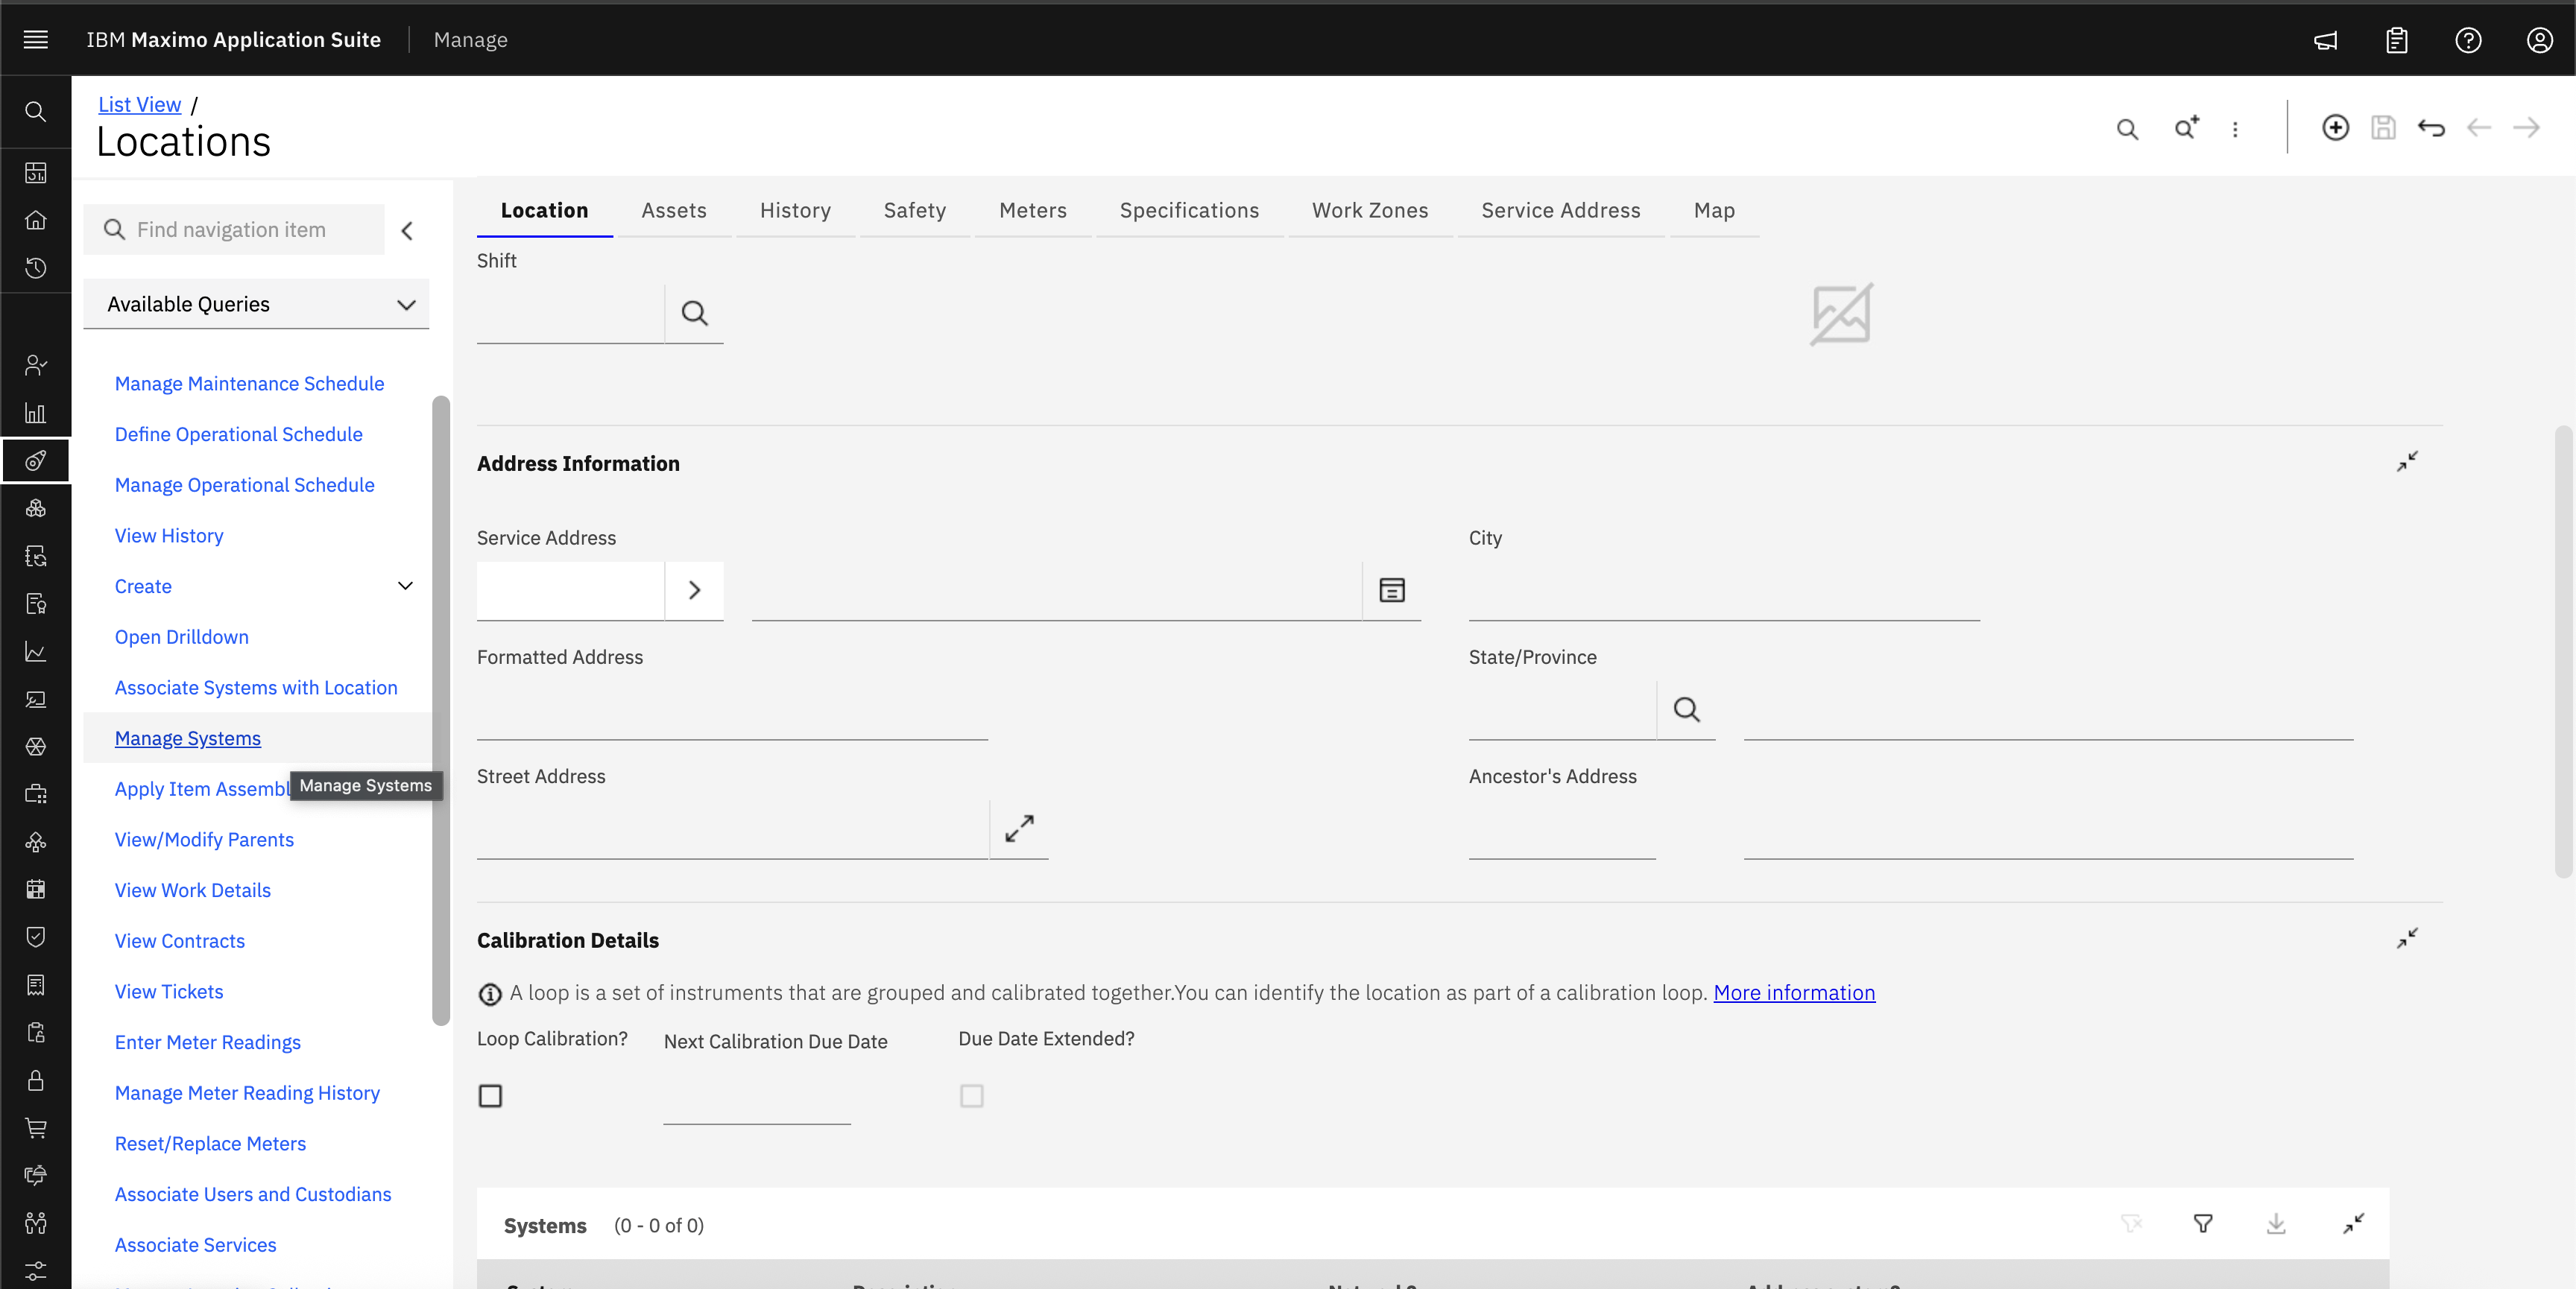Click the new location plus-circle icon
Image resolution: width=2576 pixels, height=1289 pixels.
click(2335, 128)
